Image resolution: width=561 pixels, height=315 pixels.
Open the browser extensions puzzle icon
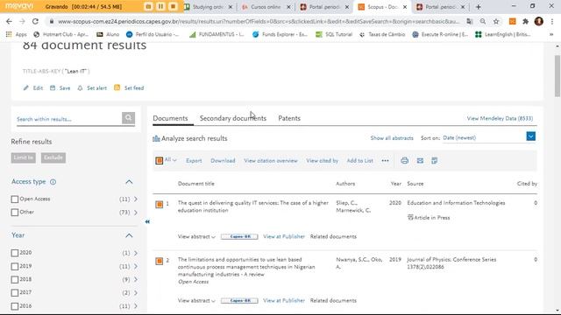525,21
